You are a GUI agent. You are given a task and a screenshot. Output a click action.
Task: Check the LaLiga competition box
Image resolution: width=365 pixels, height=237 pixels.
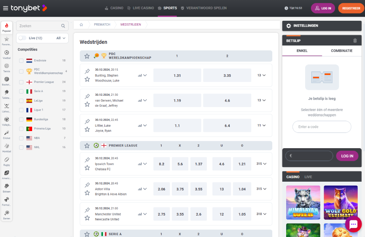21,101
